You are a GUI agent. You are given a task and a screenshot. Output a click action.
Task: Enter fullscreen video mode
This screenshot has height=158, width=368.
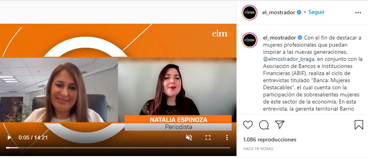(208, 137)
